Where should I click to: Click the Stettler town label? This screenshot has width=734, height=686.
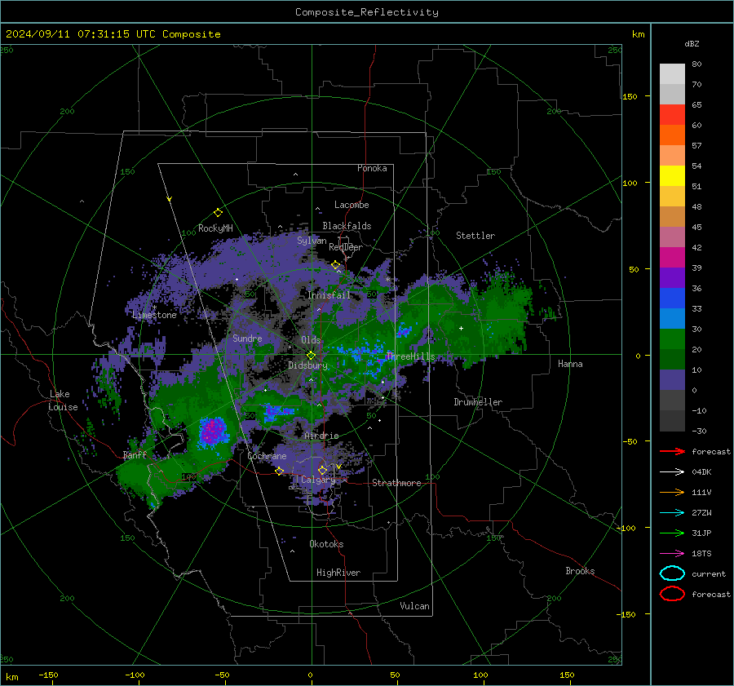(475, 236)
